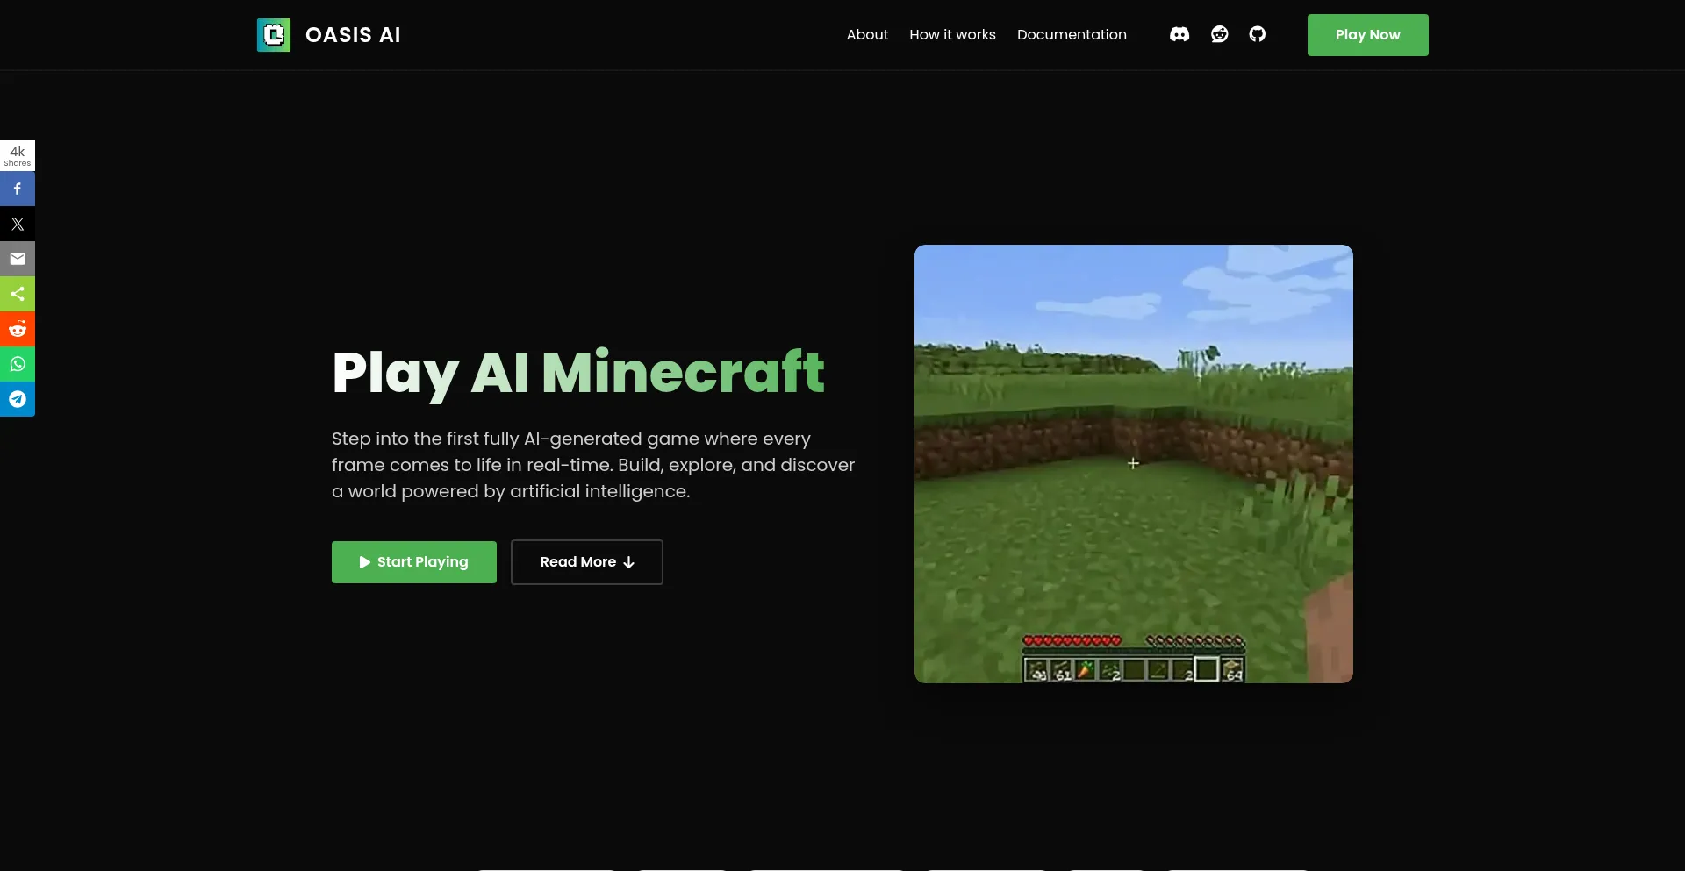Share the page via Telegram

pyautogui.click(x=18, y=399)
